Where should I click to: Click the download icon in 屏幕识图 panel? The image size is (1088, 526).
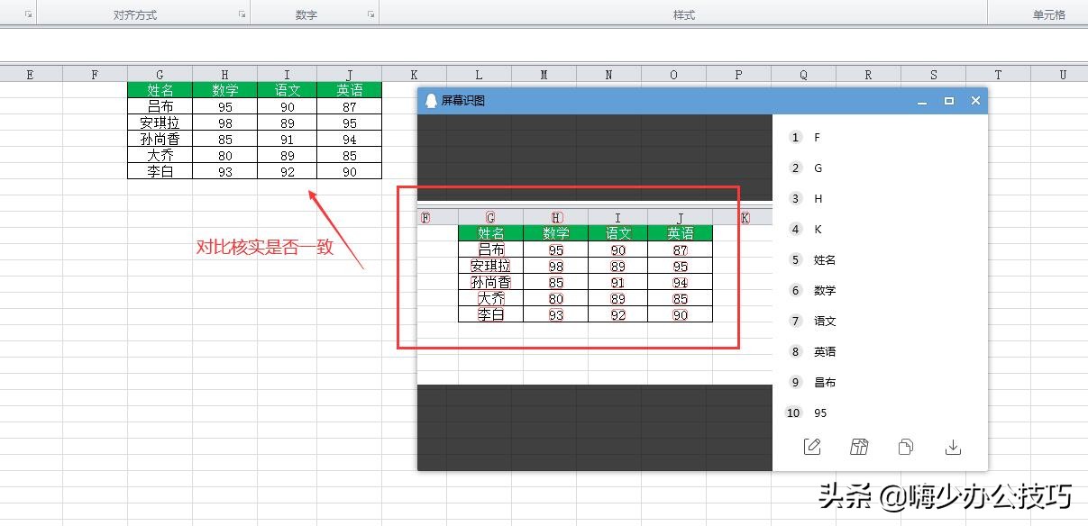pos(953,447)
